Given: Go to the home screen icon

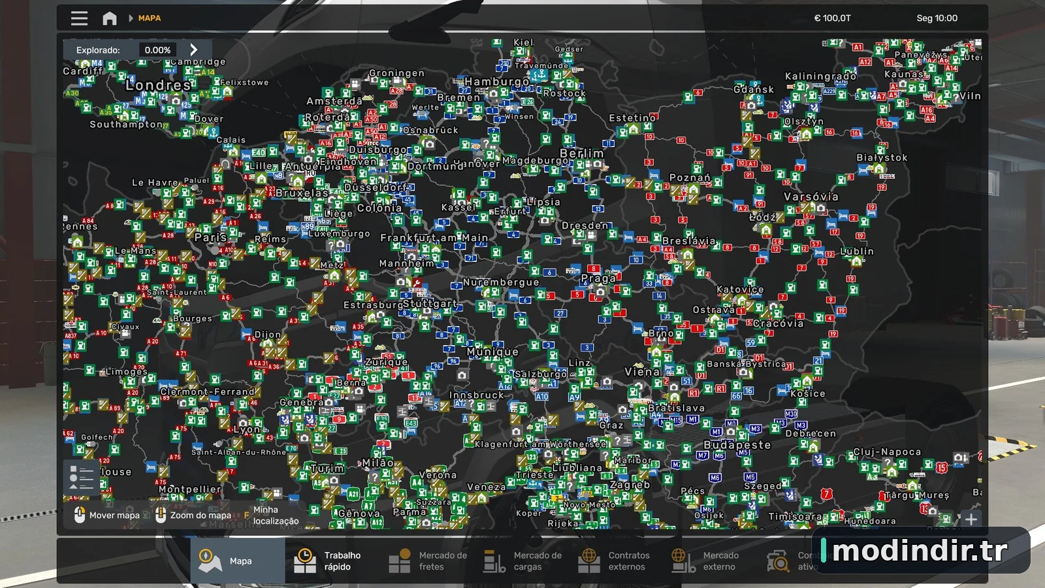Looking at the screenshot, I should pyautogui.click(x=109, y=18).
